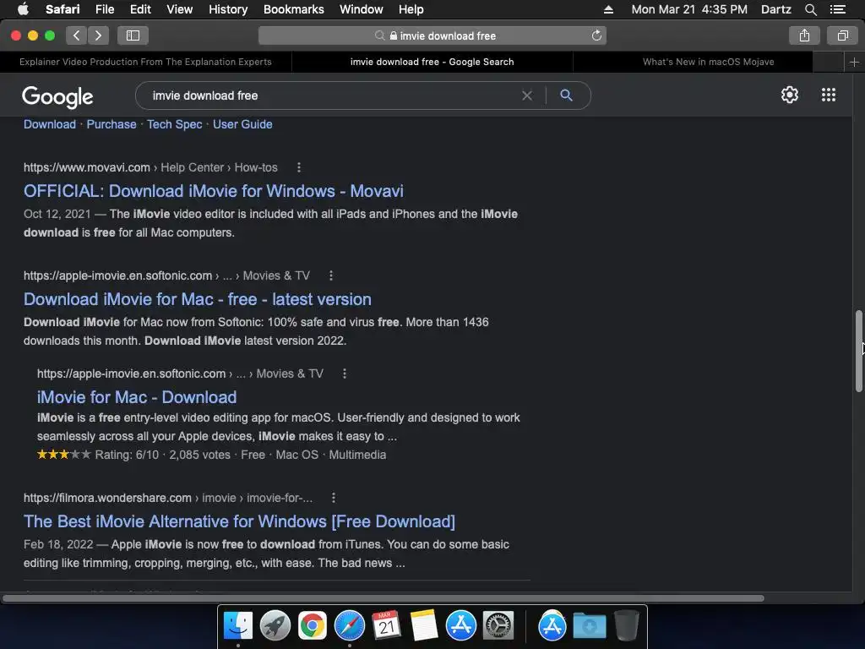Click the Tech Spec sitelink
The height and width of the screenshot is (649, 865).
[x=174, y=124]
